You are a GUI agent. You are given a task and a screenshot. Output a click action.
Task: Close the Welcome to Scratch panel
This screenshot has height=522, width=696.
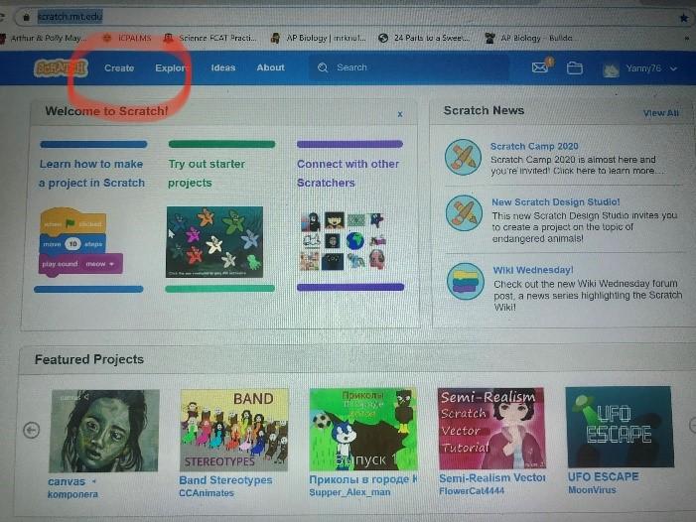coord(400,114)
